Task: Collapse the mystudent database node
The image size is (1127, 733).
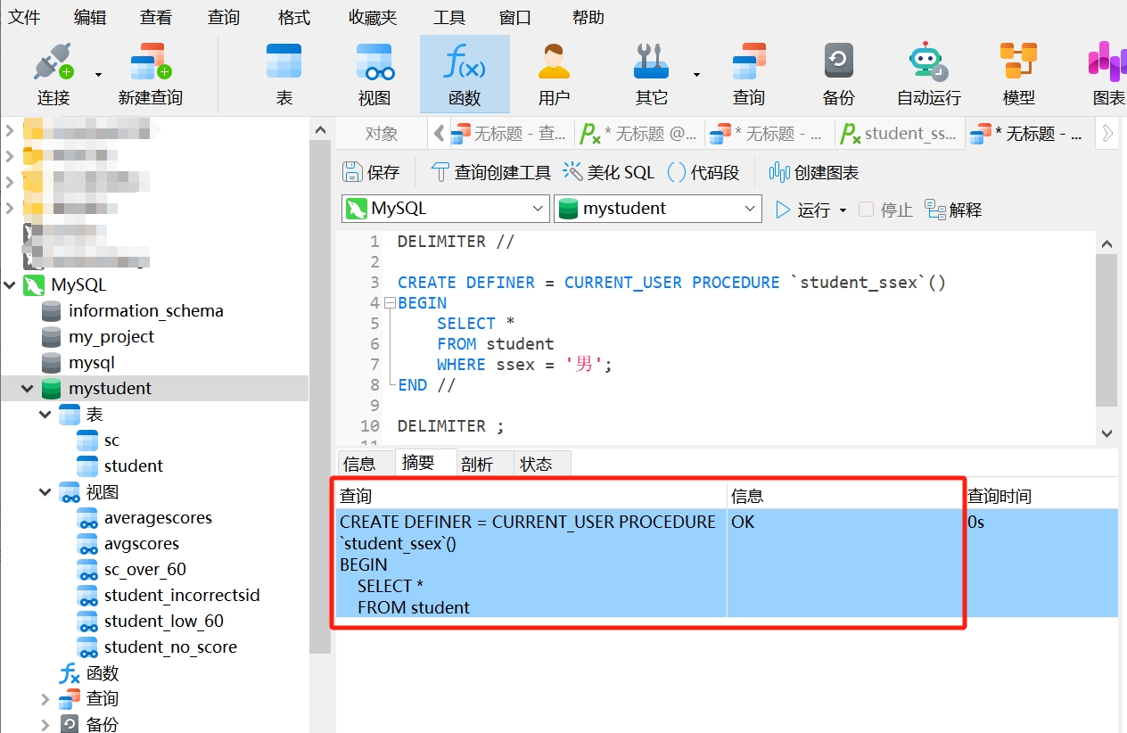Action: point(28,389)
